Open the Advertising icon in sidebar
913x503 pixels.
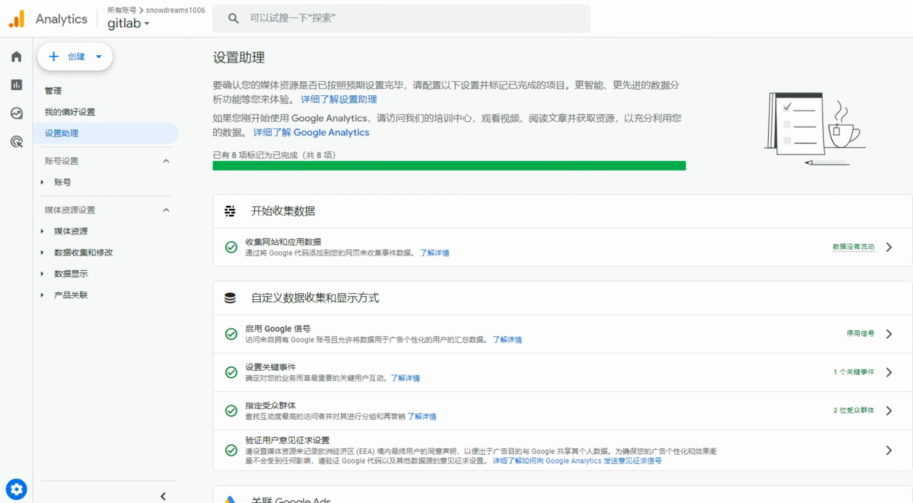[x=16, y=142]
